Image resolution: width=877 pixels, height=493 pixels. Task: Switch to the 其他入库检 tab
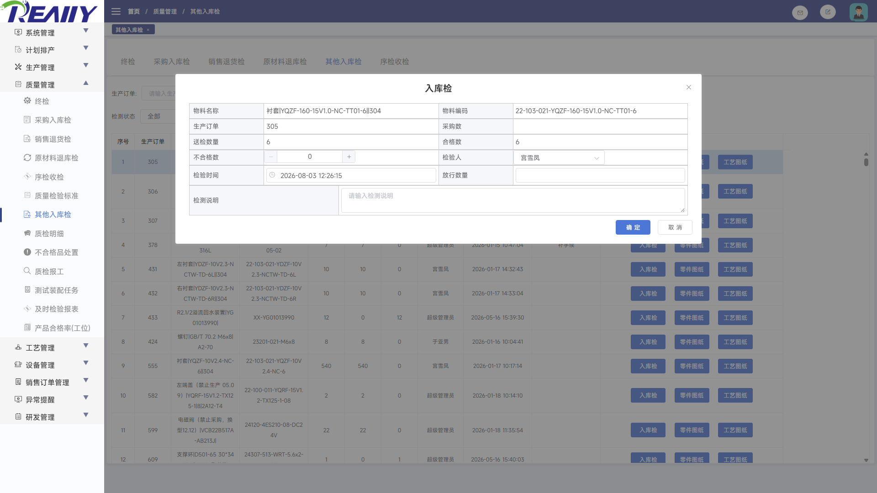(343, 62)
